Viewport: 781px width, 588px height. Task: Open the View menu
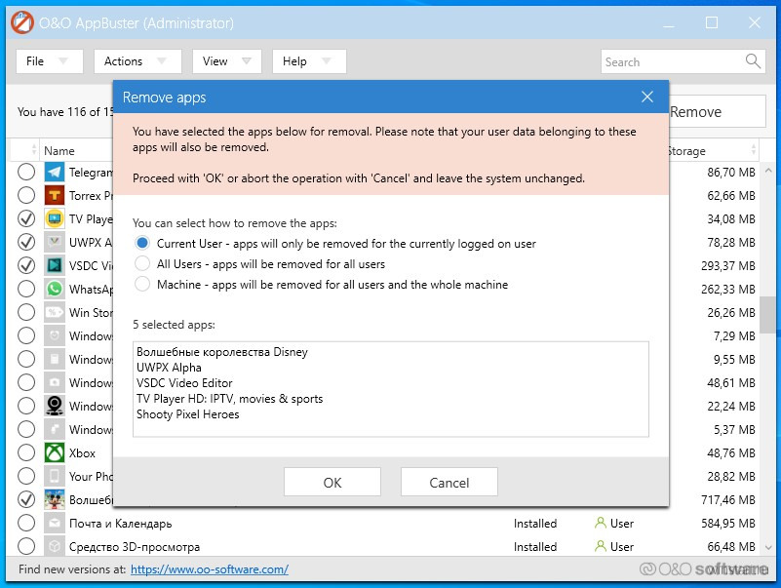[226, 61]
